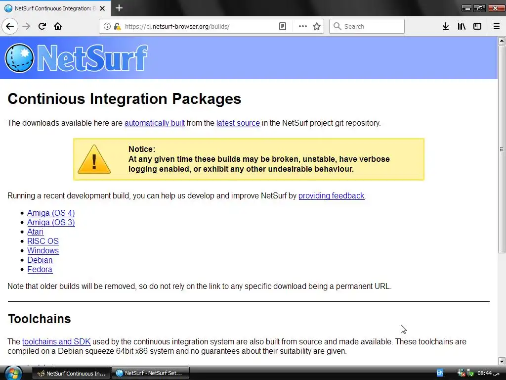
Task: Click the NetSurf logo banner
Action: [76, 58]
